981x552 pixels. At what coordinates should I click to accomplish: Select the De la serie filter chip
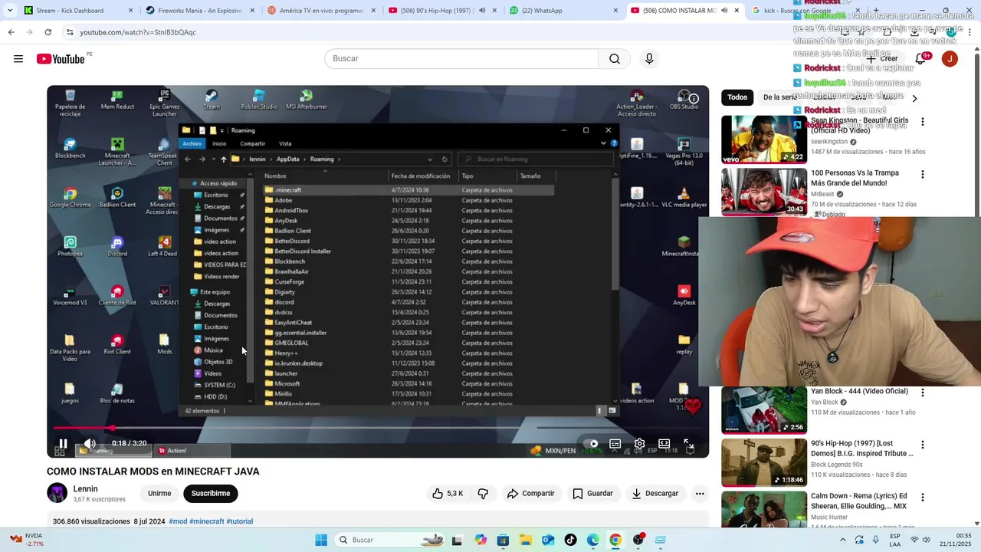click(x=780, y=97)
